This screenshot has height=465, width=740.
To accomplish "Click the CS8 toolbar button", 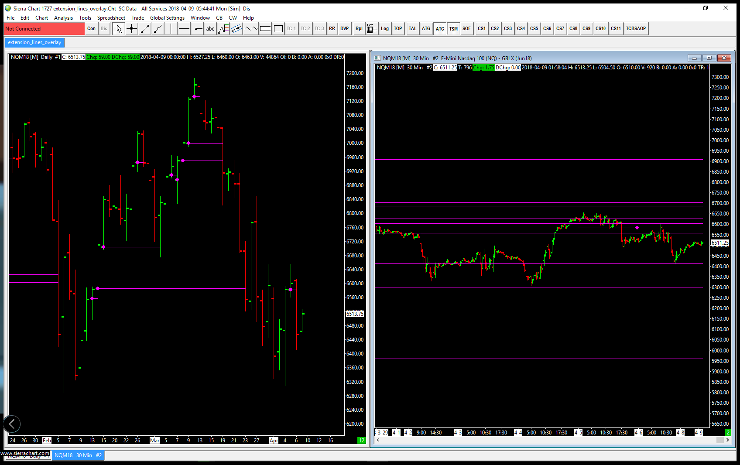I will coord(573,29).
